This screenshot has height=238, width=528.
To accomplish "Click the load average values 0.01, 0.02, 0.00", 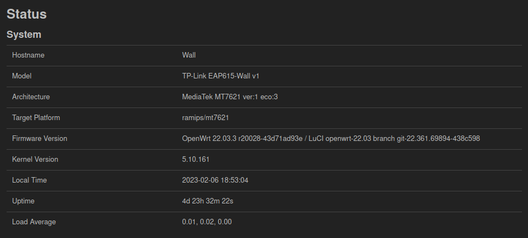I will click(207, 222).
